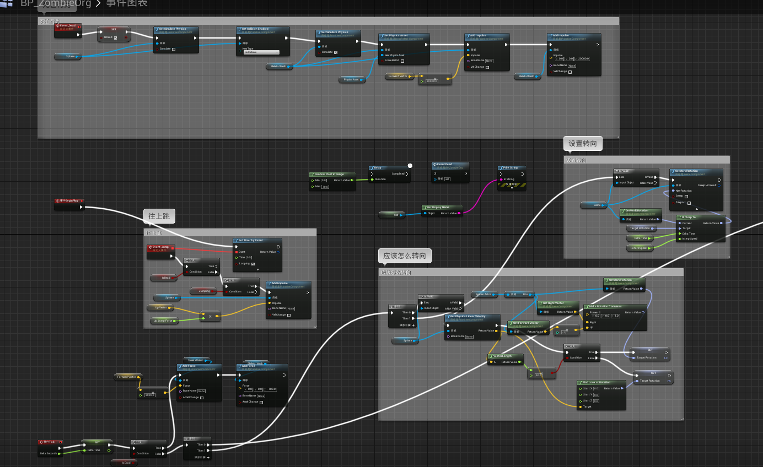Click the Set Timer by Event function icon
The width and height of the screenshot is (763, 467).
[x=235, y=240]
